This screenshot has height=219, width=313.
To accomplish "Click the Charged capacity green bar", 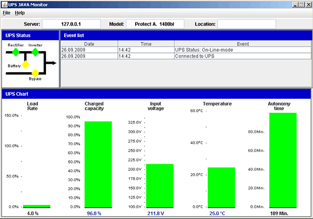I will [x=98, y=165].
